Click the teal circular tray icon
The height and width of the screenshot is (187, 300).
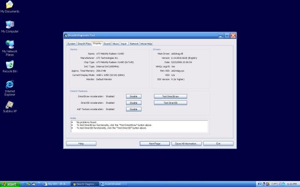click(x=283, y=184)
